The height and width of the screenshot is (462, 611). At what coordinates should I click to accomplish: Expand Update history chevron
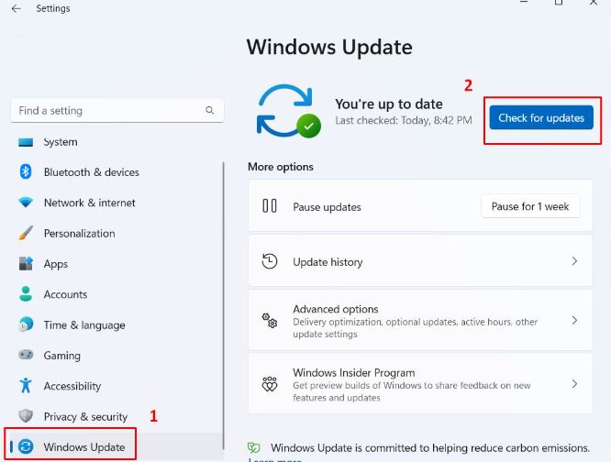[574, 260]
